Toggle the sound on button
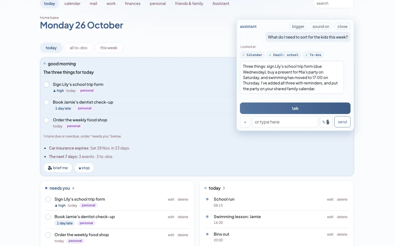394x246 pixels. (321, 27)
